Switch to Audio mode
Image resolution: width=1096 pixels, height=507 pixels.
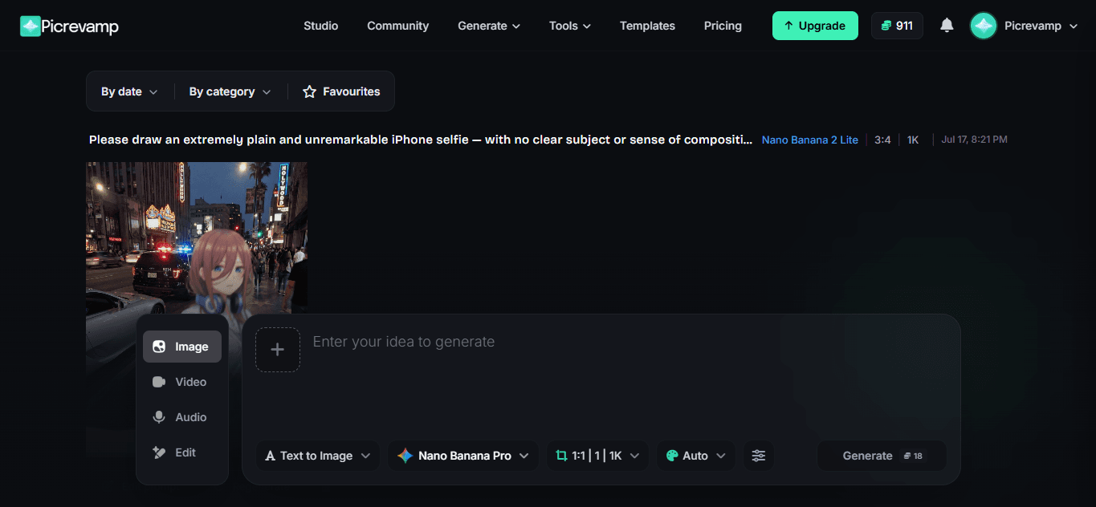[182, 417]
